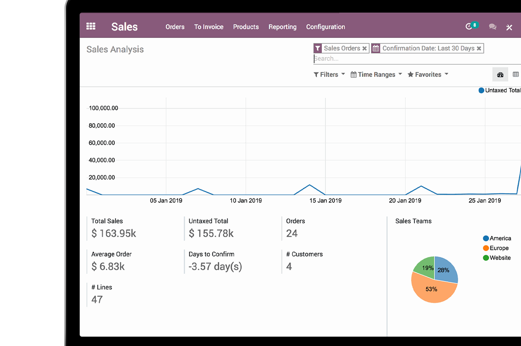521x346 pixels.
Task: Click the debug tools icon in navbar
Action: coord(509,27)
